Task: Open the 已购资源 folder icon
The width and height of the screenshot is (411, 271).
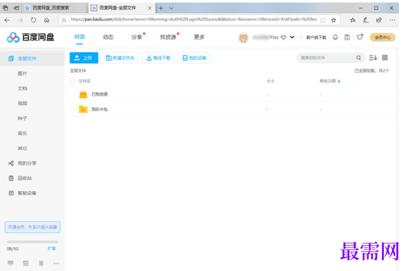Action: (x=83, y=94)
